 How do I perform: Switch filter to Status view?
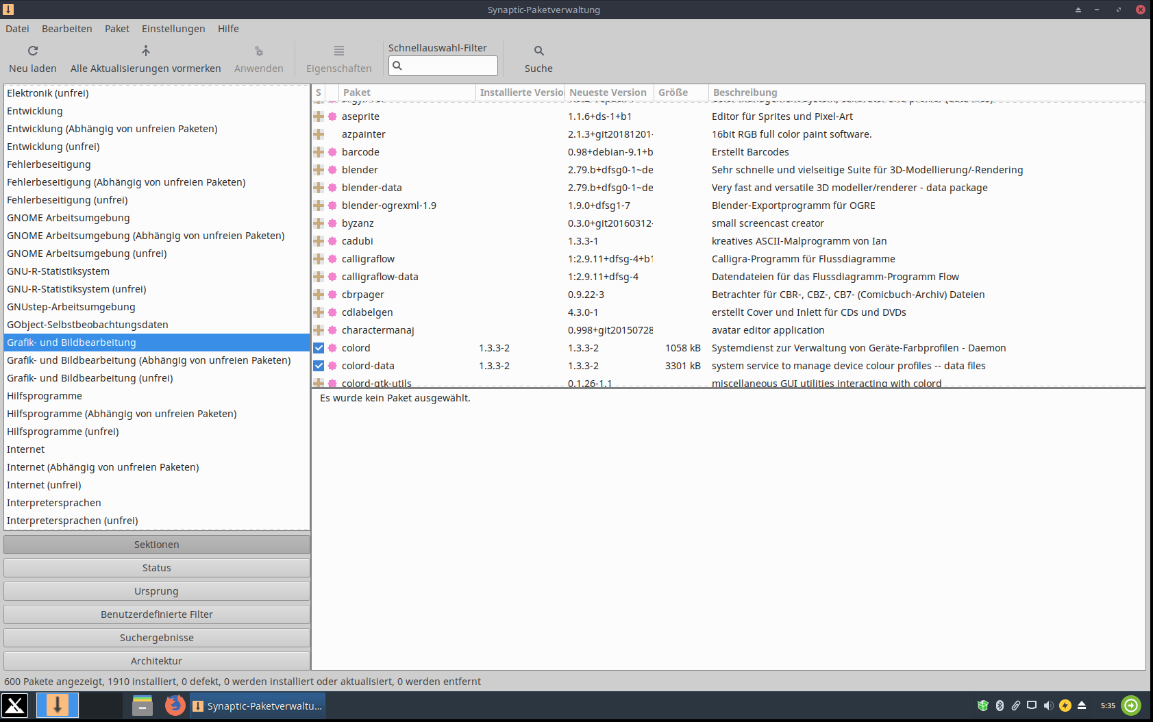(x=156, y=568)
